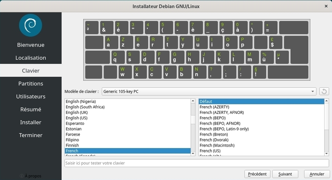Click the 'w' key in keyboard preview
This screenshot has width=332, height=180.
125,72
